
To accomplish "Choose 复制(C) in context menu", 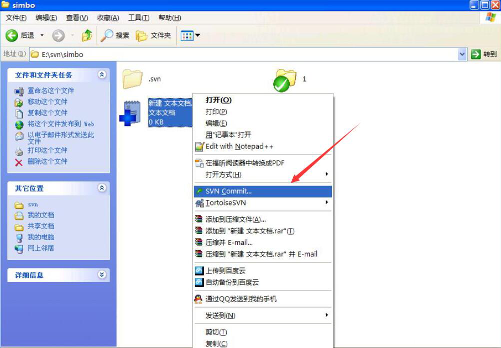I will pyautogui.click(x=263, y=343).
